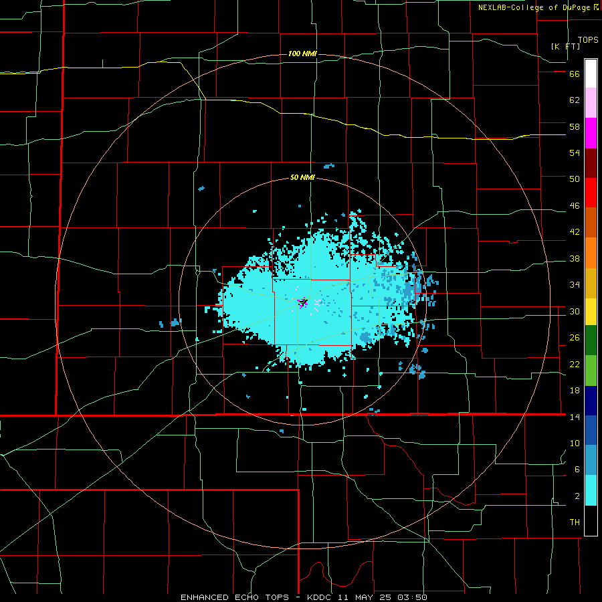Pick the orange 42 legend swatch
The height and width of the screenshot is (602, 602).
591,253
